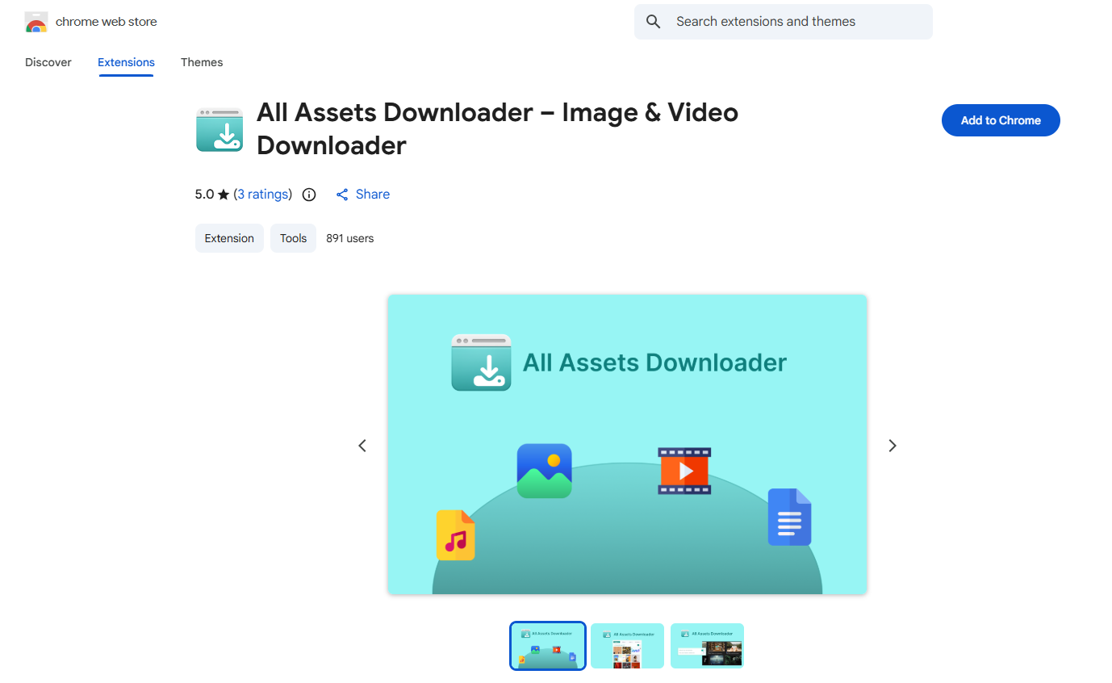Advance to next screenshot with right arrow
Image resolution: width=1112 pixels, height=683 pixels.
pos(893,446)
